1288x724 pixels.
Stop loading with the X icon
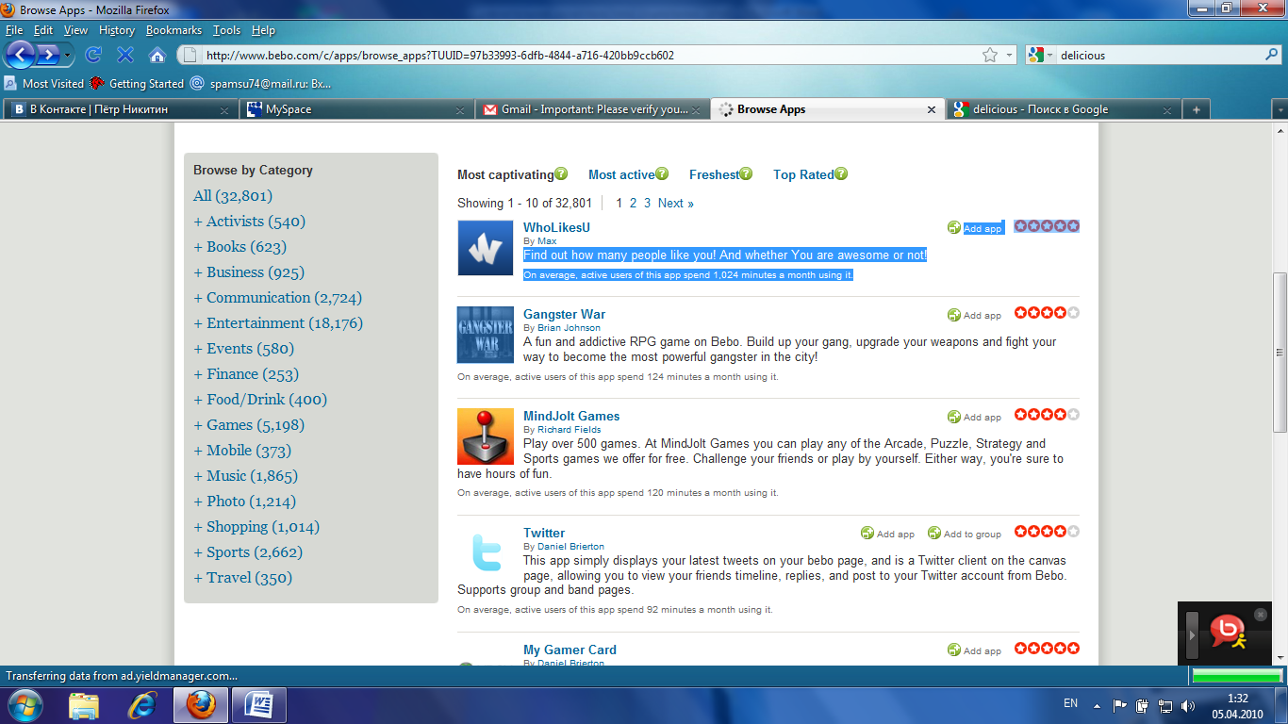click(x=124, y=55)
